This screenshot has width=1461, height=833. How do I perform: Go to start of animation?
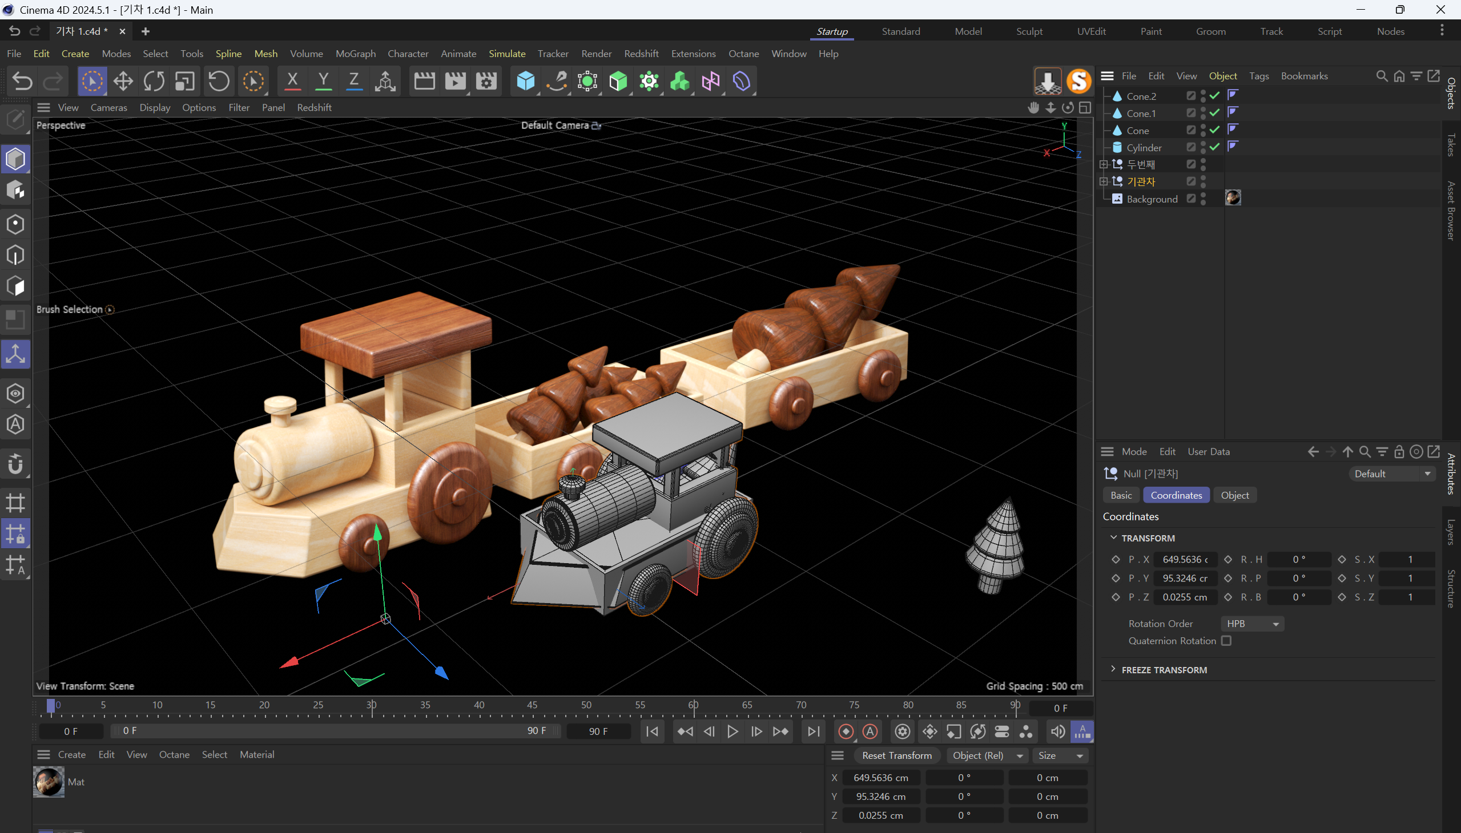coord(652,732)
